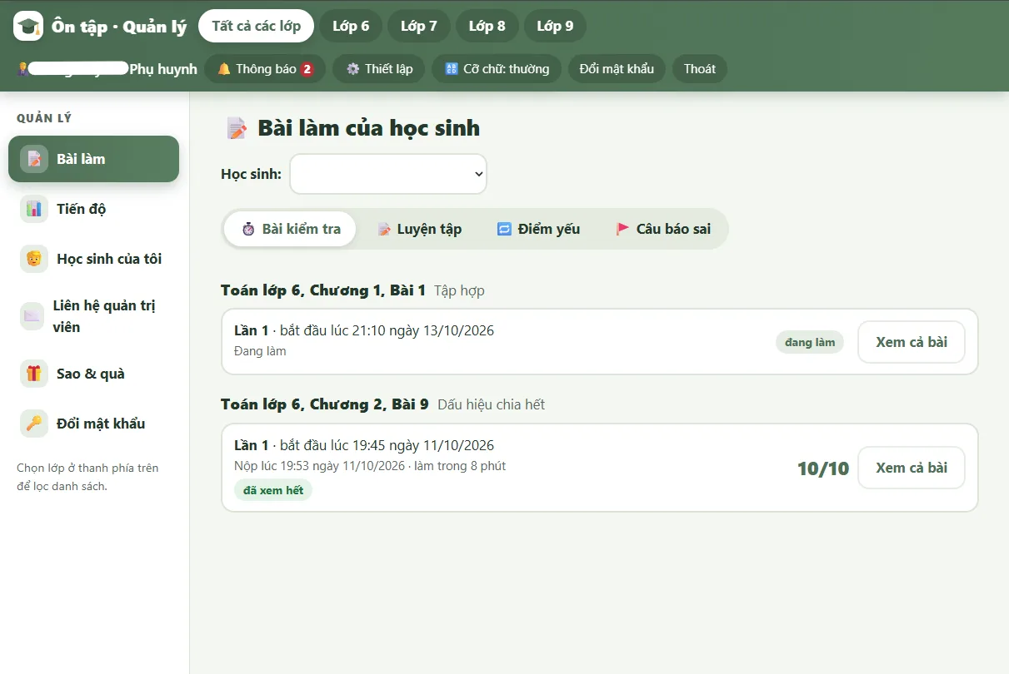Click Xem cả bài for Tập hợp
The image size is (1009, 674).
[912, 342]
